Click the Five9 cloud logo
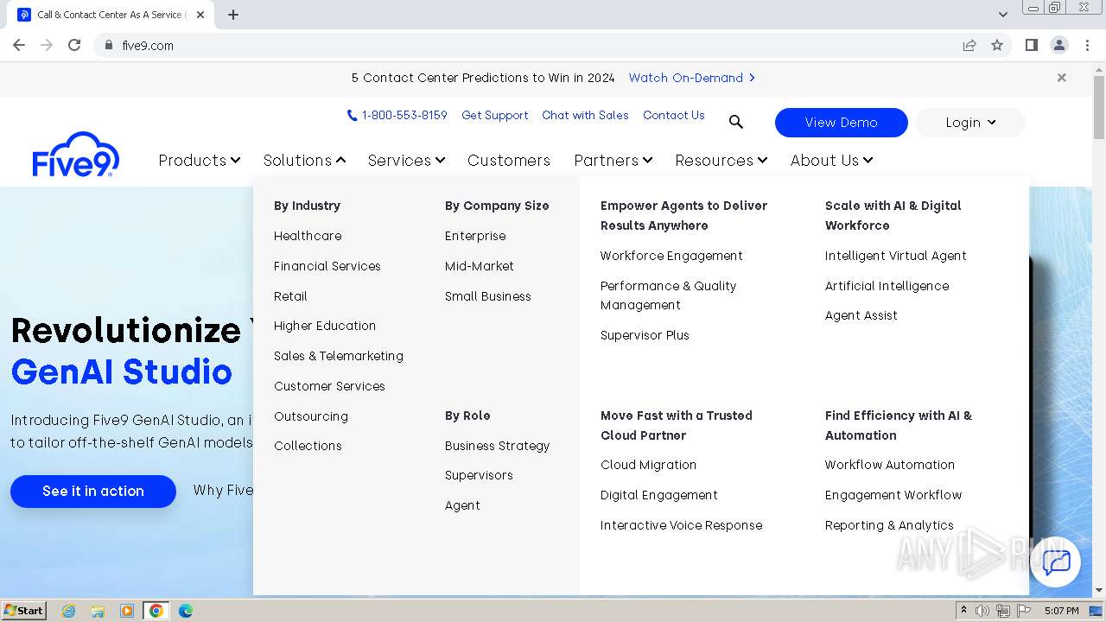 tap(76, 155)
